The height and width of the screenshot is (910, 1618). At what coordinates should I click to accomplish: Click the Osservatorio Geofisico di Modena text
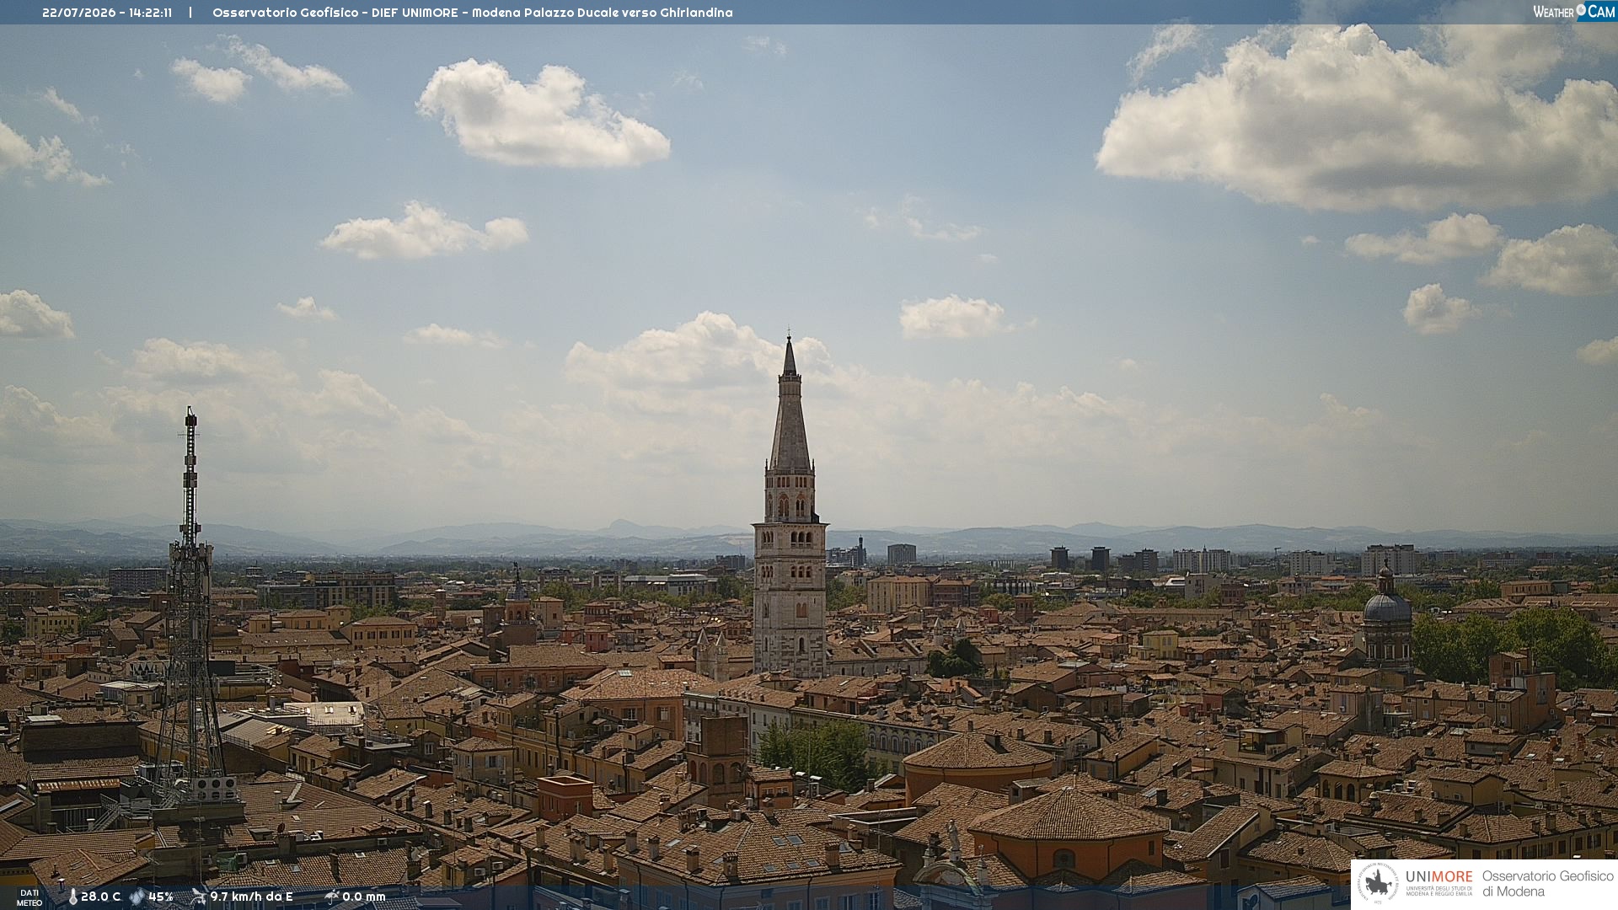click(x=1547, y=884)
